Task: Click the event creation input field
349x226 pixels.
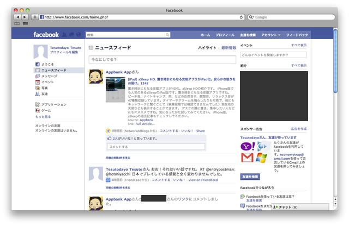Action: click(273, 55)
